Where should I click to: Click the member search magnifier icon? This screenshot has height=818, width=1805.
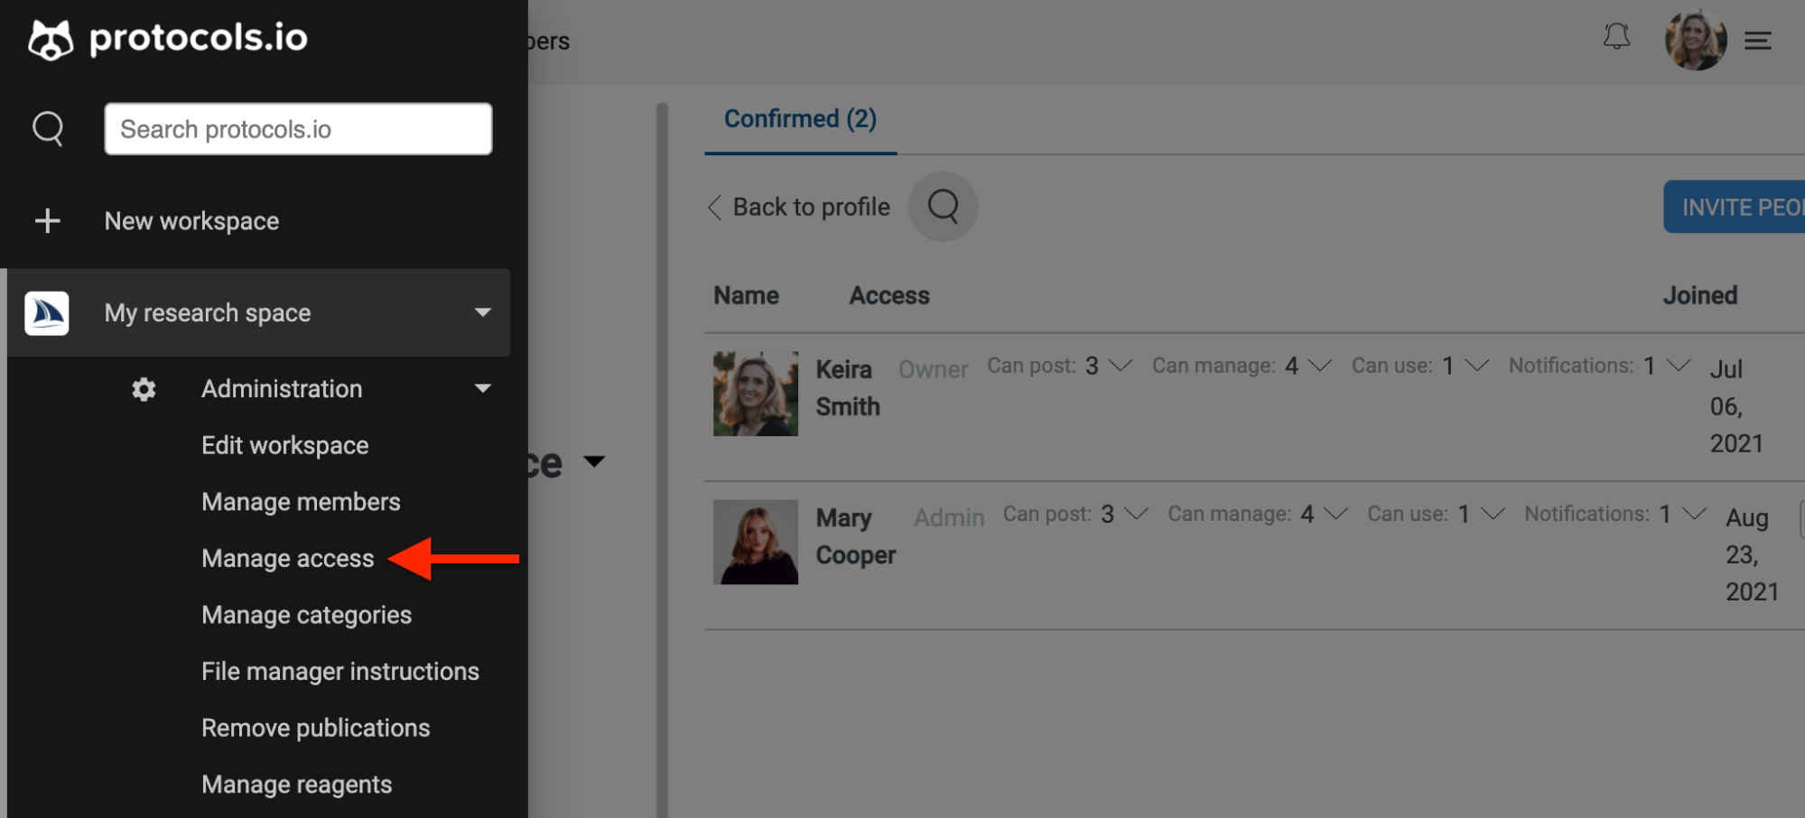[942, 207]
